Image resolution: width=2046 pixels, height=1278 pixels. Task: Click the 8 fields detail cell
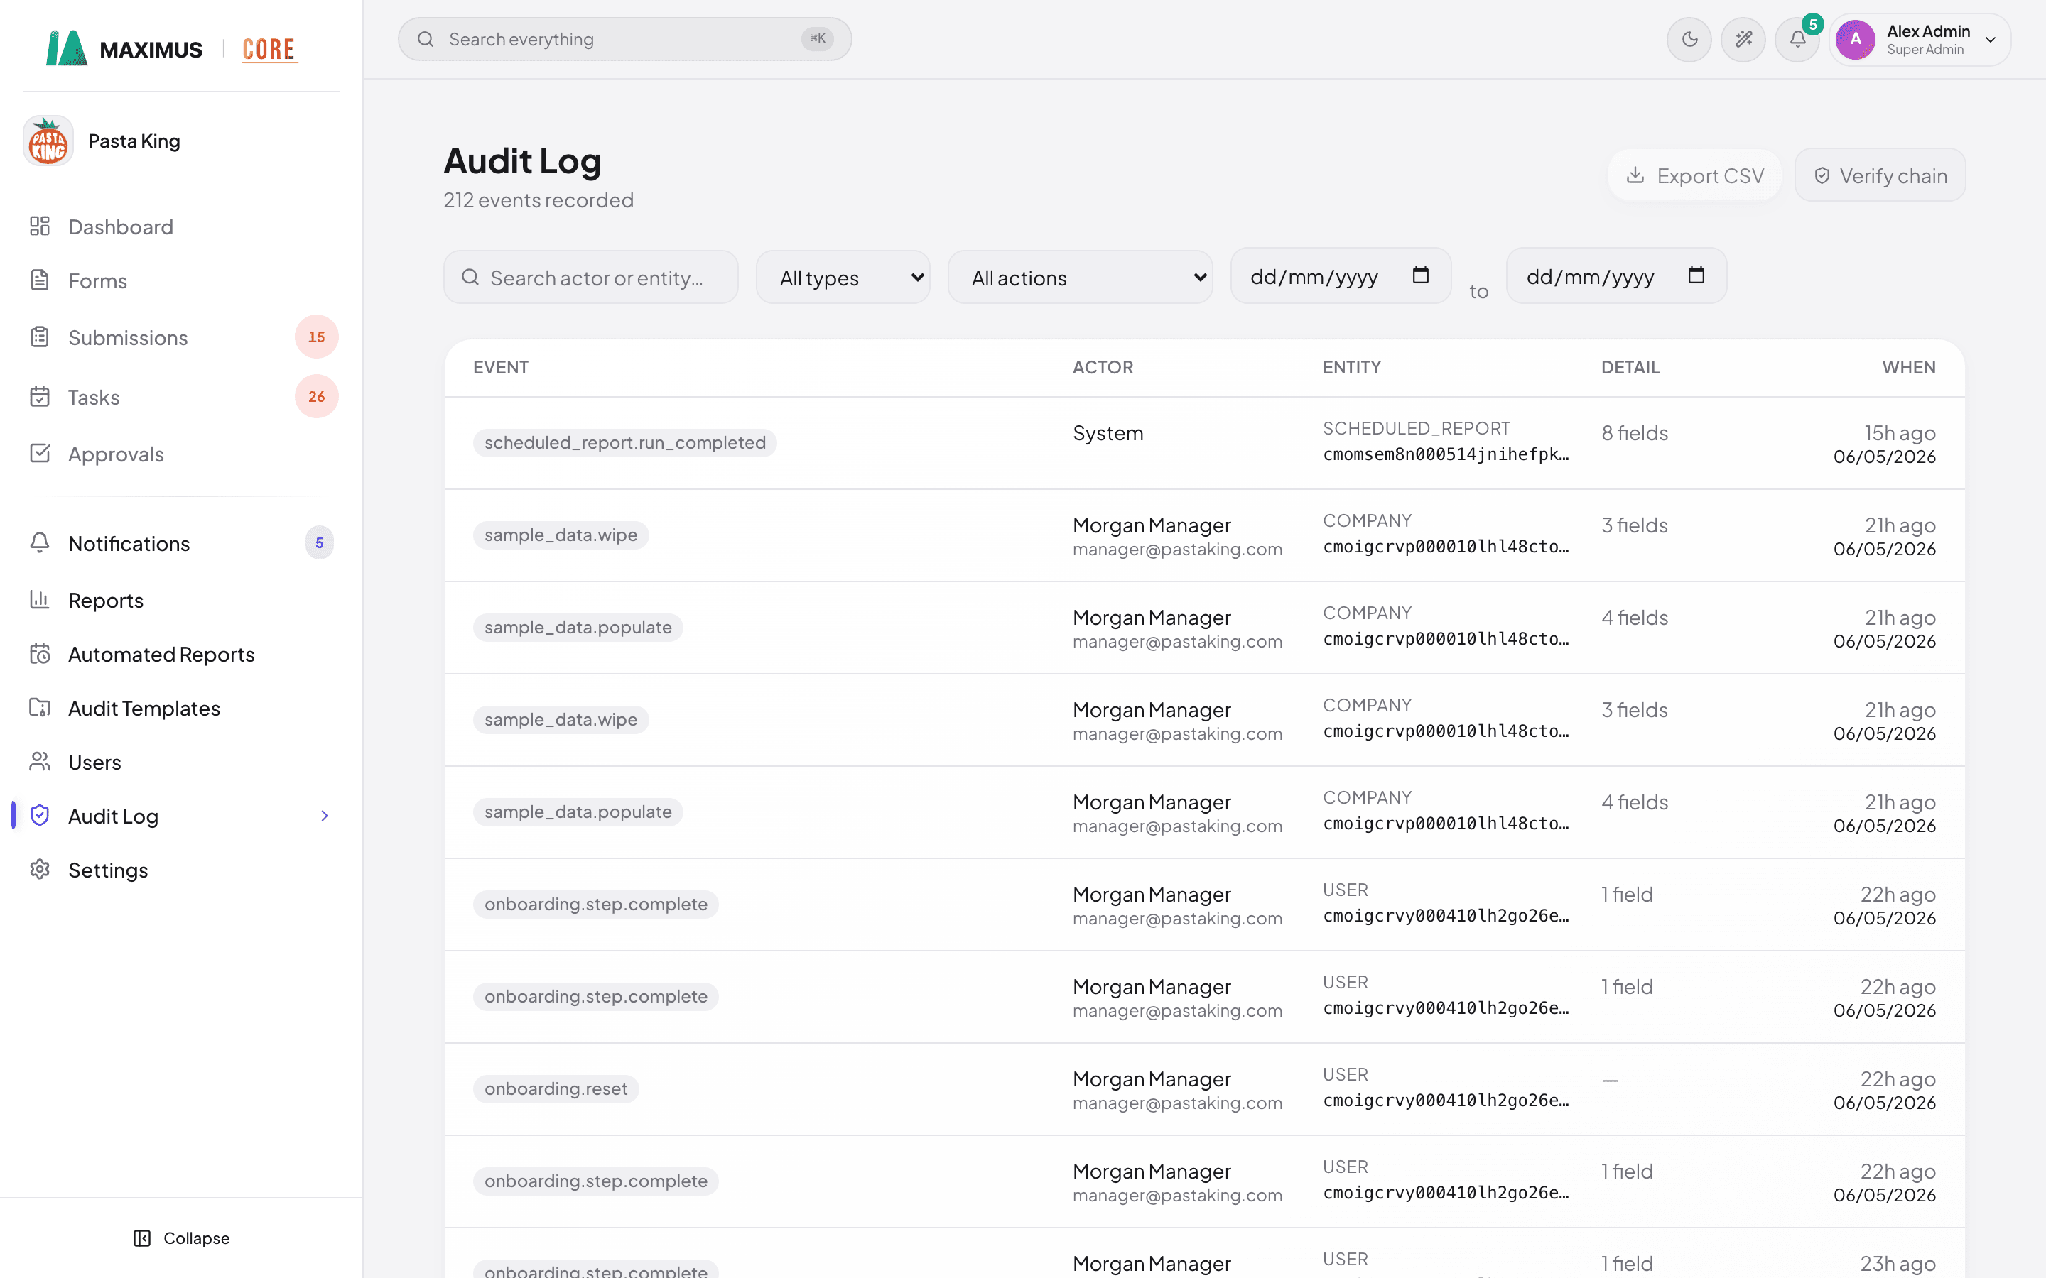pos(1634,433)
